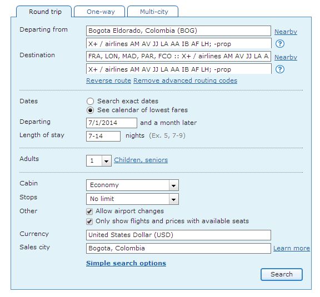Open the Stops No limit dropdown
This screenshot has height=297, width=320.
click(132, 199)
